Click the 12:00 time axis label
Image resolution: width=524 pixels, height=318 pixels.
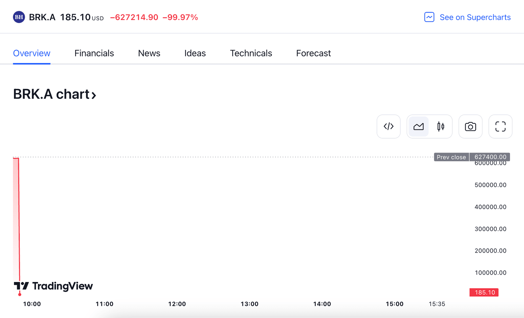tap(177, 304)
